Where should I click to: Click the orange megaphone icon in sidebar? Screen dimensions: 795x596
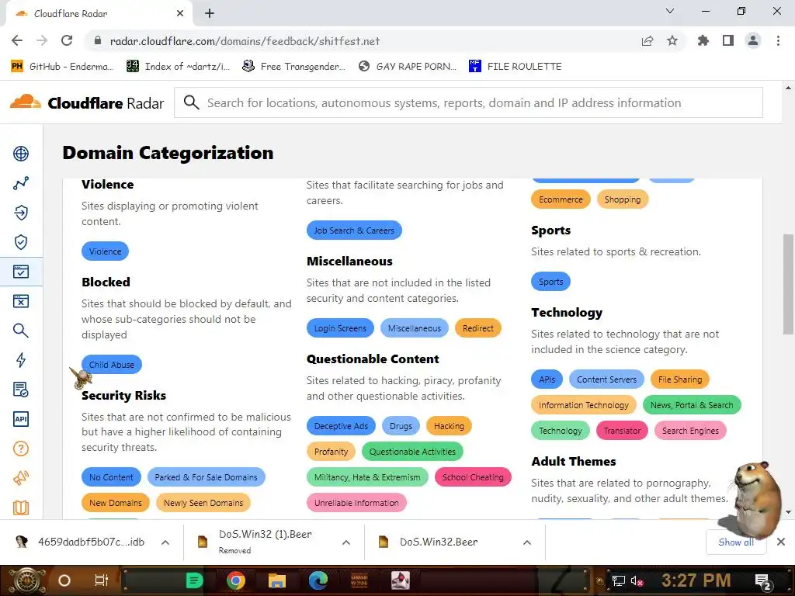[21, 478]
